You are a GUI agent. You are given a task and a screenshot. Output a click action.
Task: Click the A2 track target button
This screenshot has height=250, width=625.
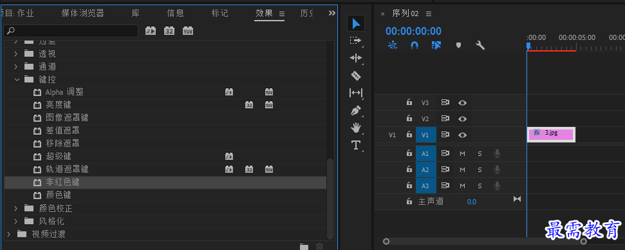tap(425, 170)
